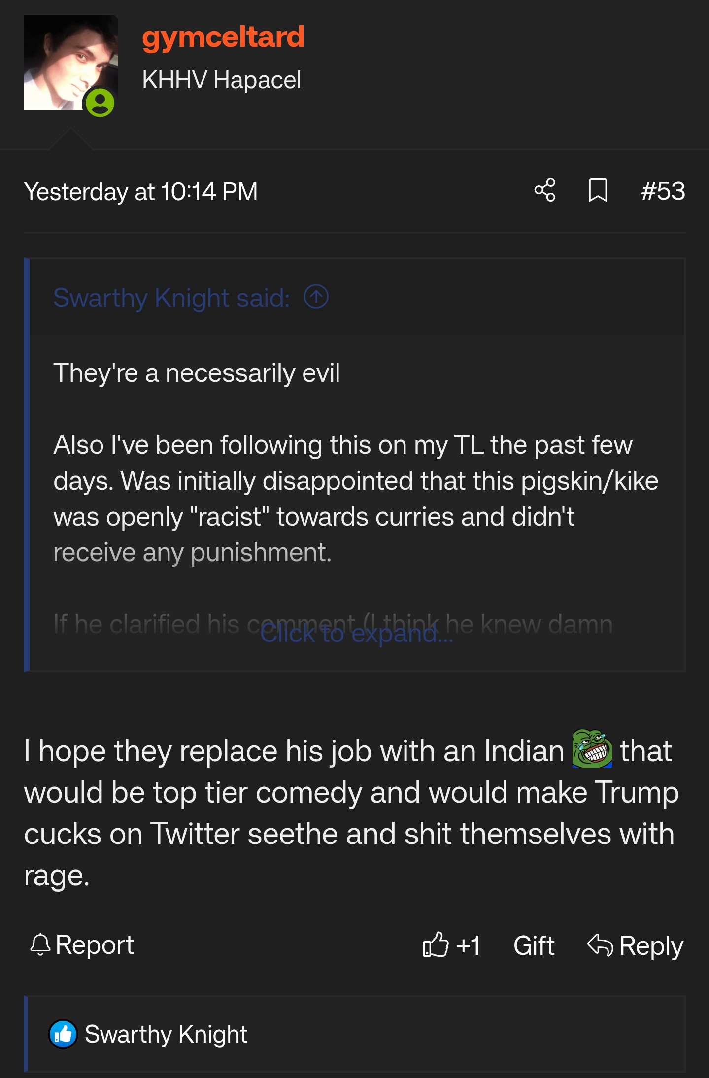709x1078 pixels.
Task: Expand the quote via Click to expand
Action: pyautogui.click(x=356, y=634)
